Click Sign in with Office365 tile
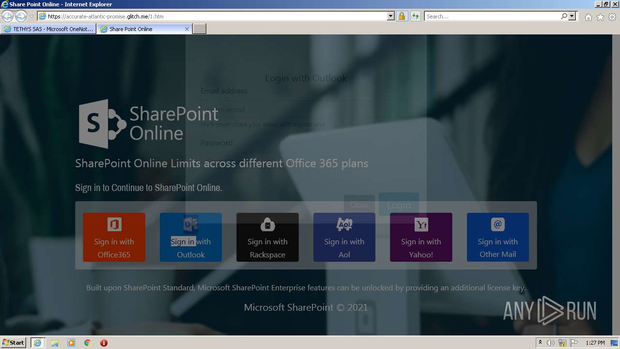 (114, 237)
